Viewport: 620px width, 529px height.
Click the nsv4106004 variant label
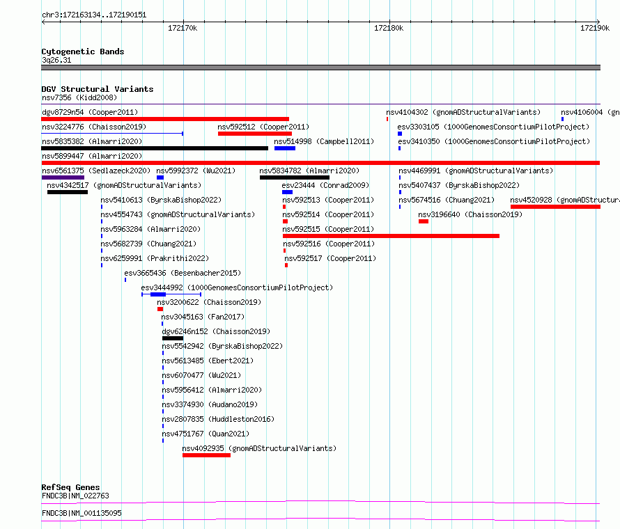point(590,112)
